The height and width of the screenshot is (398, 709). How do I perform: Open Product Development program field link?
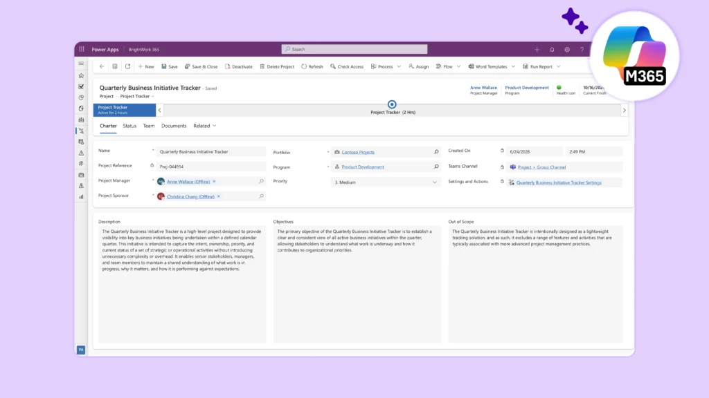pyautogui.click(x=363, y=167)
